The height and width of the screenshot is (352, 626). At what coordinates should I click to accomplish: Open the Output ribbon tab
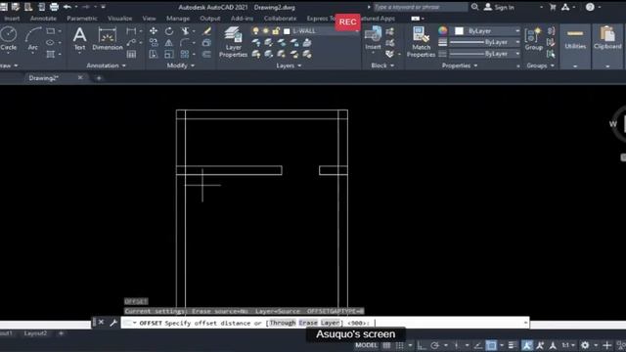[209, 19]
